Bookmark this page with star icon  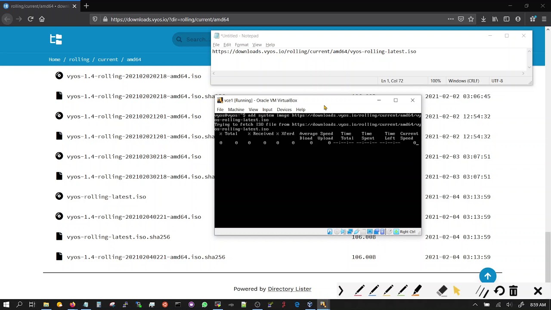point(471,19)
